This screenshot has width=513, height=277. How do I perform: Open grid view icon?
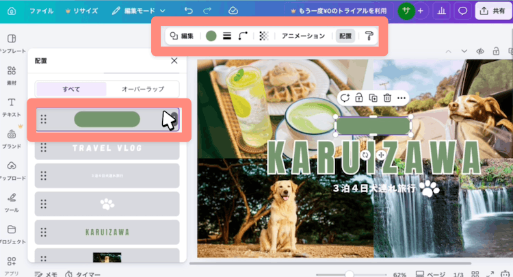coord(475,274)
